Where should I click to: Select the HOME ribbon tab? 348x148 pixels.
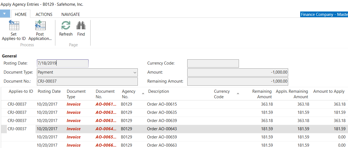tap(21, 14)
